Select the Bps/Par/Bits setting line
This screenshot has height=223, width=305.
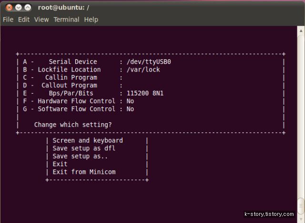point(93,93)
